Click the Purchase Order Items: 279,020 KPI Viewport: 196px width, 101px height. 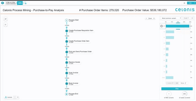pyautogui.click(x=99, y=10)
